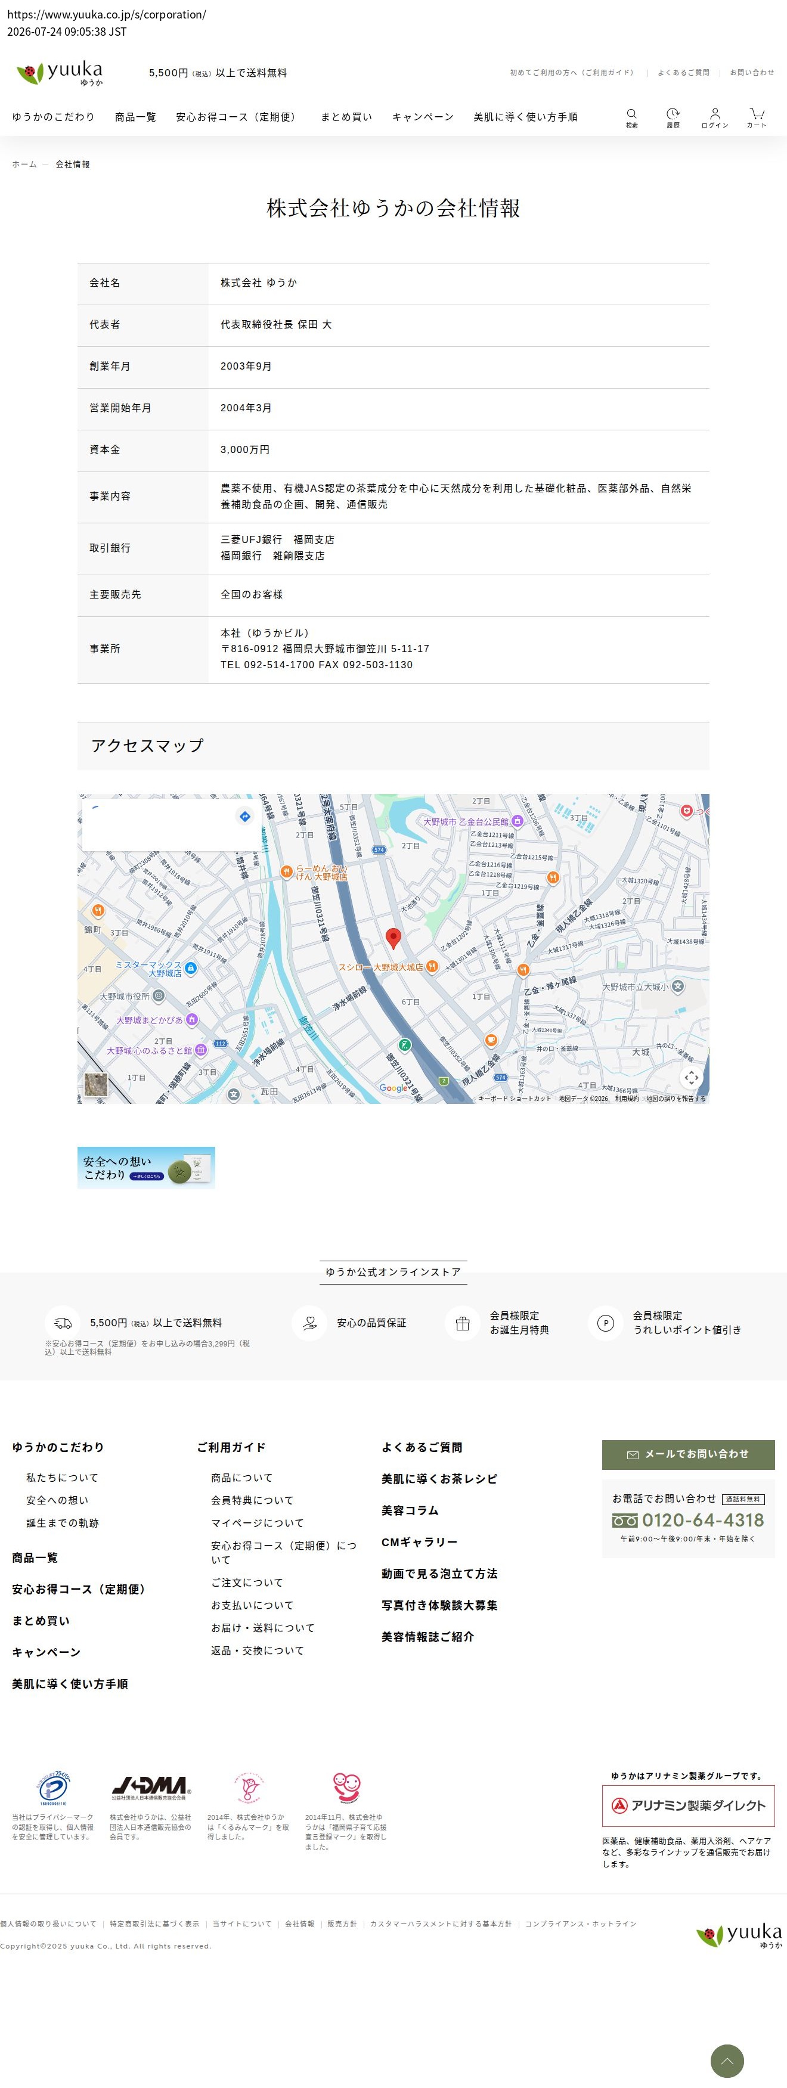Open footer link お届け・送料について

(x=262, y=1628)
